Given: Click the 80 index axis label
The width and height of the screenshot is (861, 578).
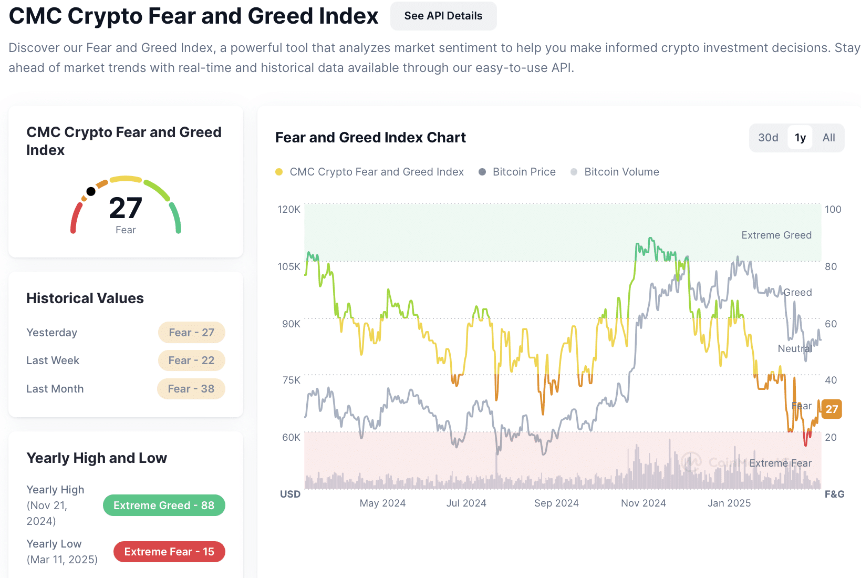Looking at the screenshot, I should (831, 266).
